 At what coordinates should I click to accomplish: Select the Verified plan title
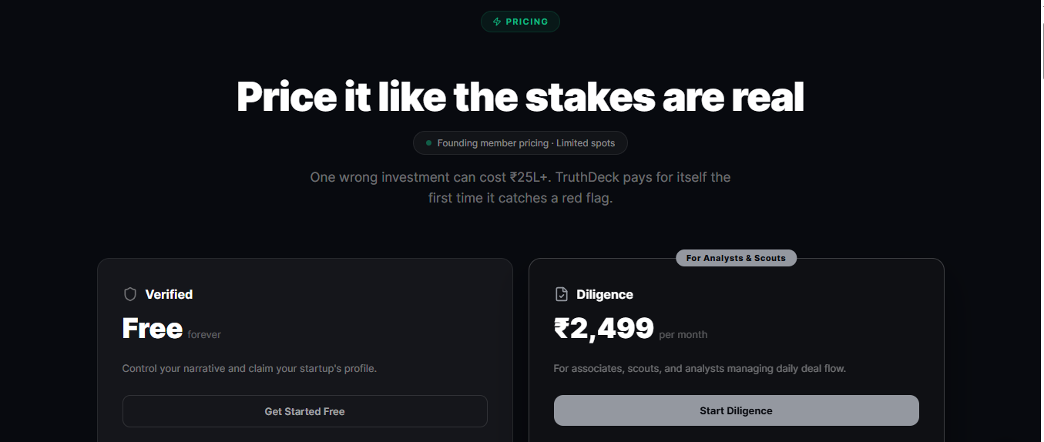coord(169,294)
